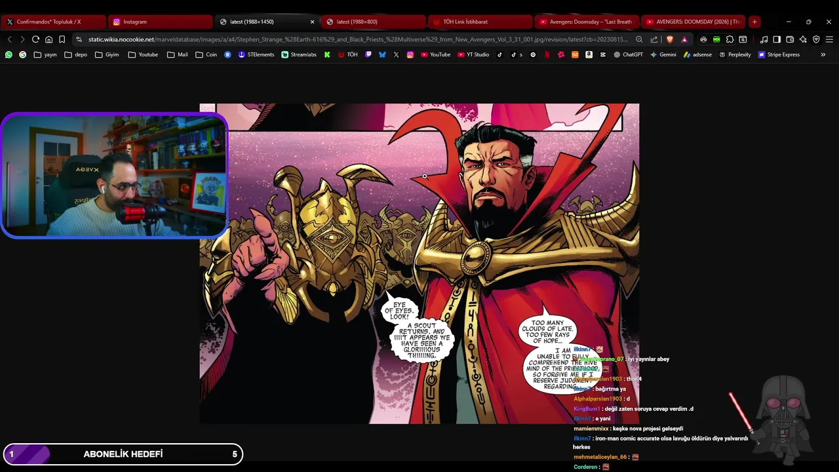Open the STElements bookmark
Screen dimensions: 839x472
coord(256,54)
